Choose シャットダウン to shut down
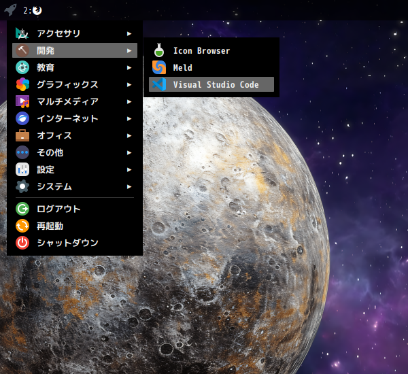The height and width of the screenshot is (374, 408). [75, 243]
